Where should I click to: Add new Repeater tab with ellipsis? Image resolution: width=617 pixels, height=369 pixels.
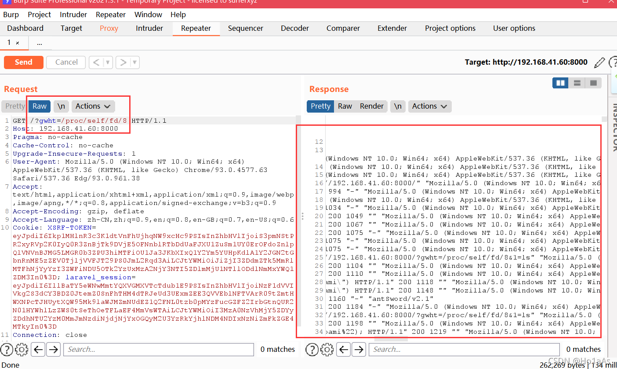point(40,43)
